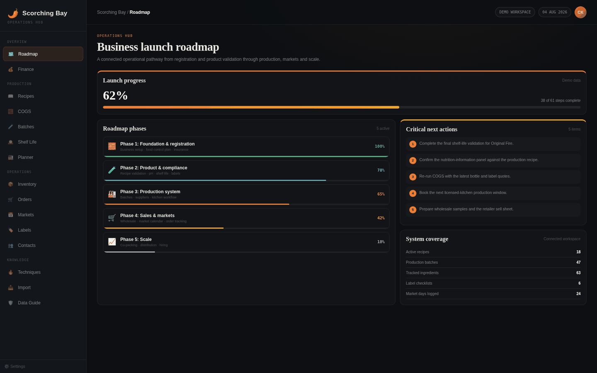Expand Phase 2: Product & compliance row

click(x=246, y=171)
